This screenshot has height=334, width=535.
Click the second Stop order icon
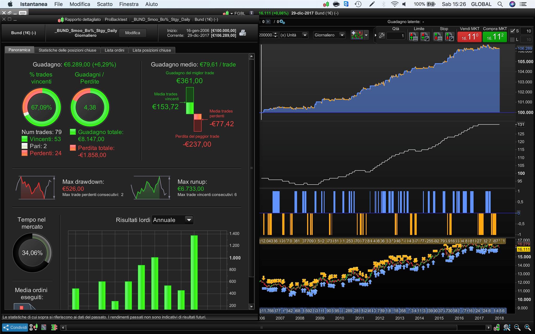click(x=449, y=37)
